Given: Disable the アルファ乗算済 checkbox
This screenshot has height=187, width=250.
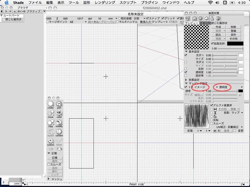Looking at the screenshot, I should pyautogui.click(x=212, y=105).
